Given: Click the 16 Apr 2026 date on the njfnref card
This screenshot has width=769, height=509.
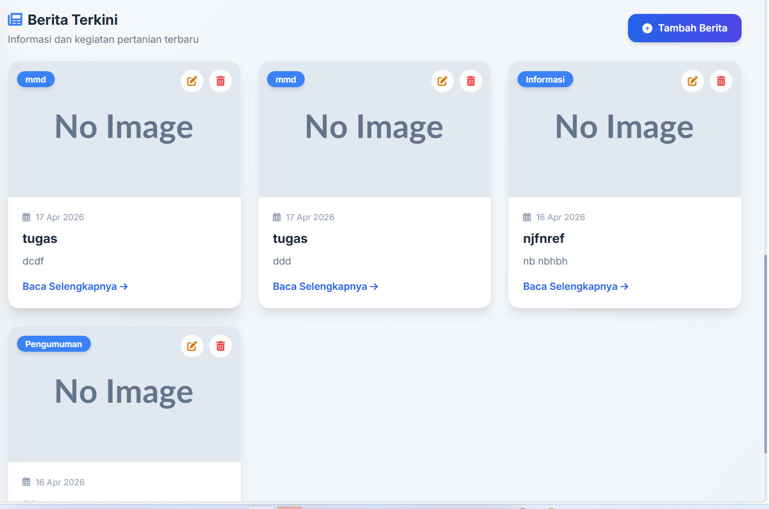Looking at the screenshot, I should [x=561, y=217].
